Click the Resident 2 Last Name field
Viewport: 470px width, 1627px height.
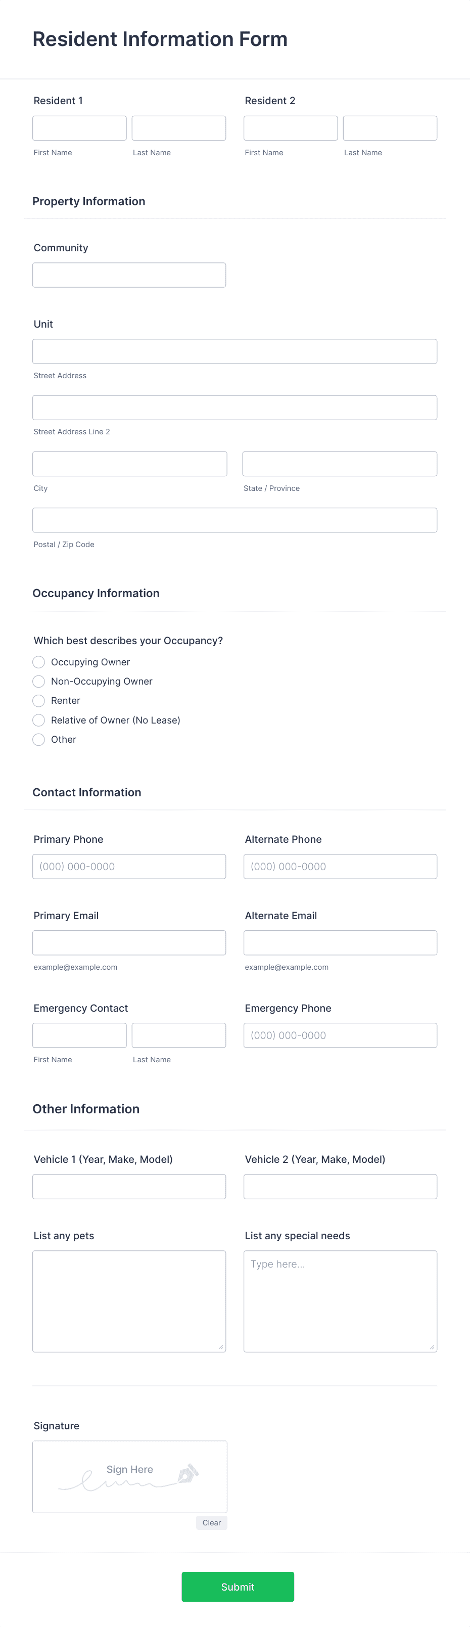(x=390, y=127)
